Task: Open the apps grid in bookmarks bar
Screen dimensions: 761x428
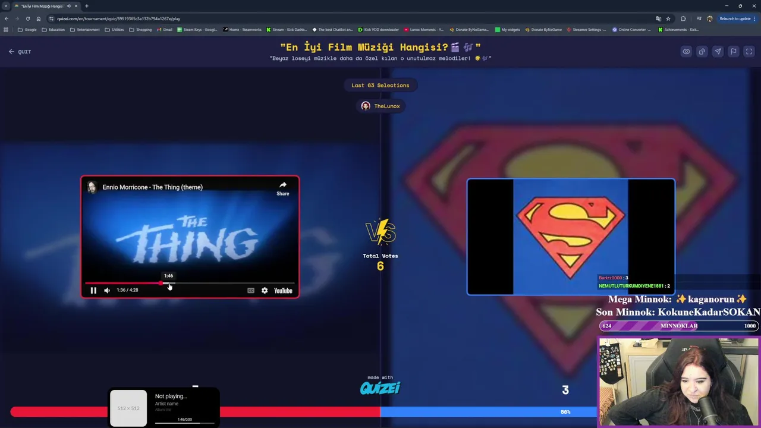Action: pyautogui.click(x=6, y=30)
